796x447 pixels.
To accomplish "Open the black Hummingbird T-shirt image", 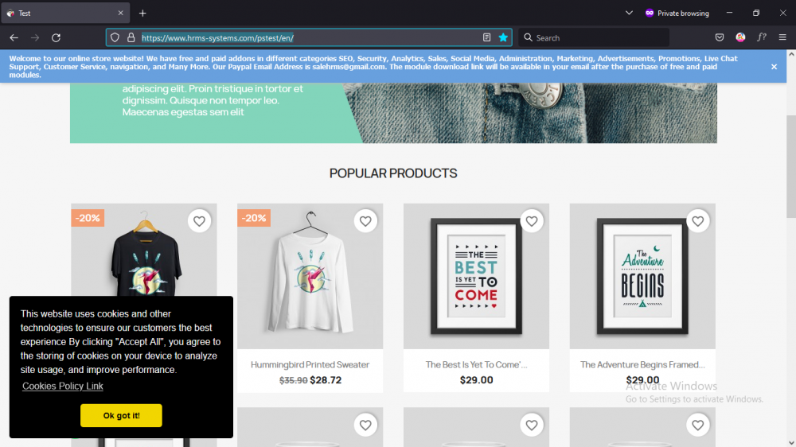I will pyautogui.click(x=144, y=250).
